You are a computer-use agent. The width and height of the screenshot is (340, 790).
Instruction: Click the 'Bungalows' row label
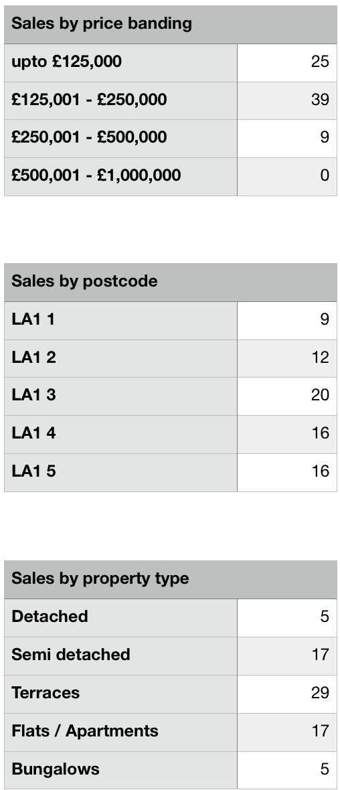pos(56,770)
